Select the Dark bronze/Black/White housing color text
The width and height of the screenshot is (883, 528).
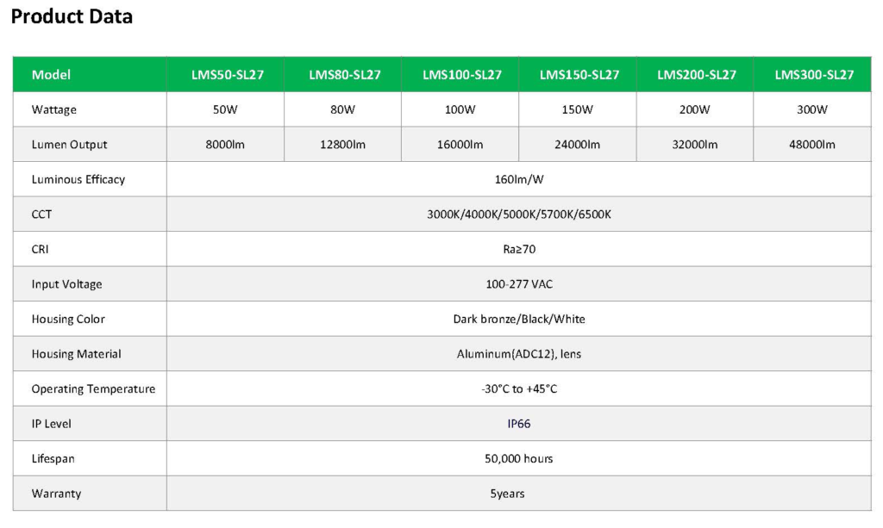(x=519, y=319)
